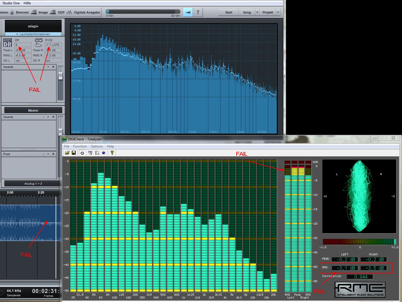Toggle Post inserts power button
Viewport: 402px width, 302px height.
[x=44, y=154]
